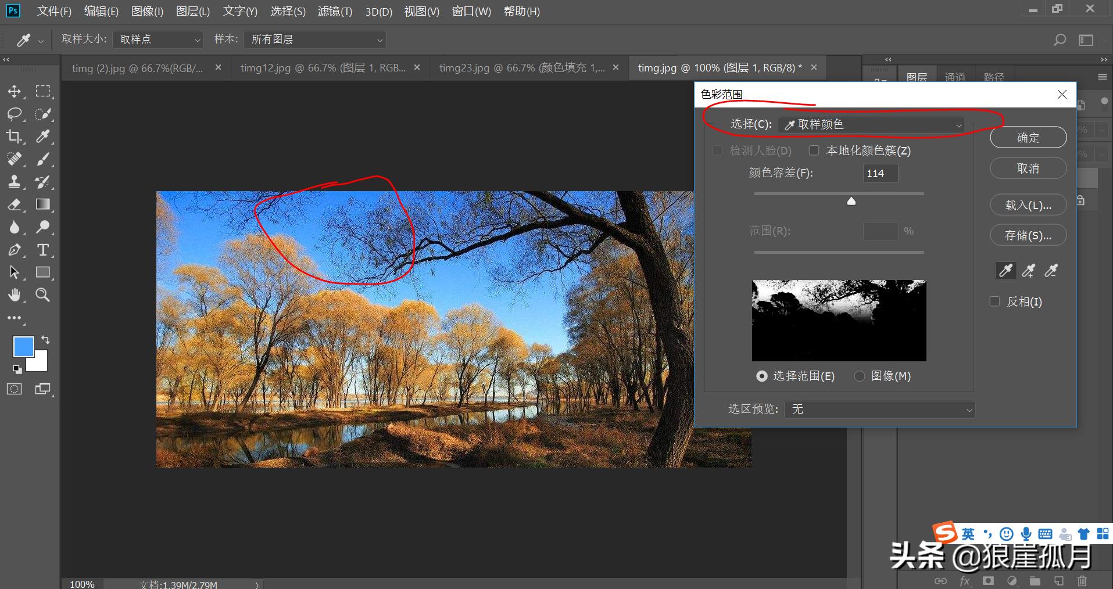Screen dimensions: 1113x589
Task: Select the Move tool
Action: pyautogui.click(x=15, y=91)
